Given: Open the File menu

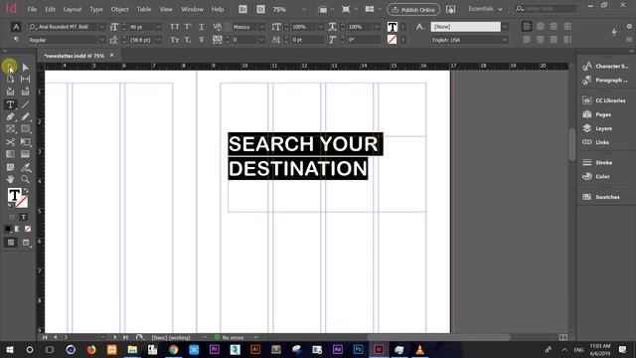Looking at the screenshot, I should [x=32, y=9].
